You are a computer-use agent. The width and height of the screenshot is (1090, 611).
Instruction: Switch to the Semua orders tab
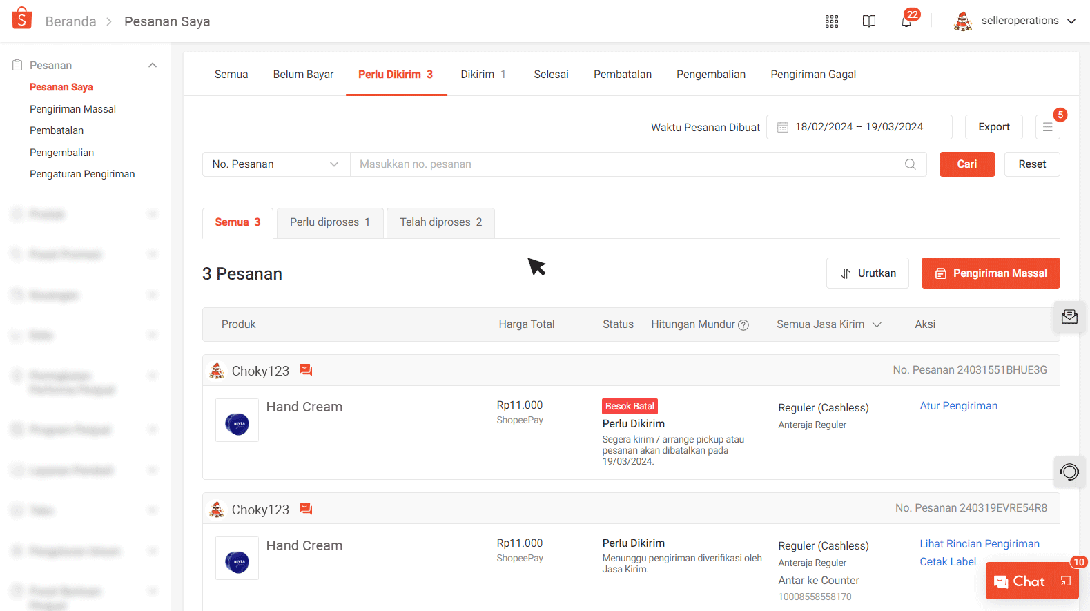(x=231, y=75)
